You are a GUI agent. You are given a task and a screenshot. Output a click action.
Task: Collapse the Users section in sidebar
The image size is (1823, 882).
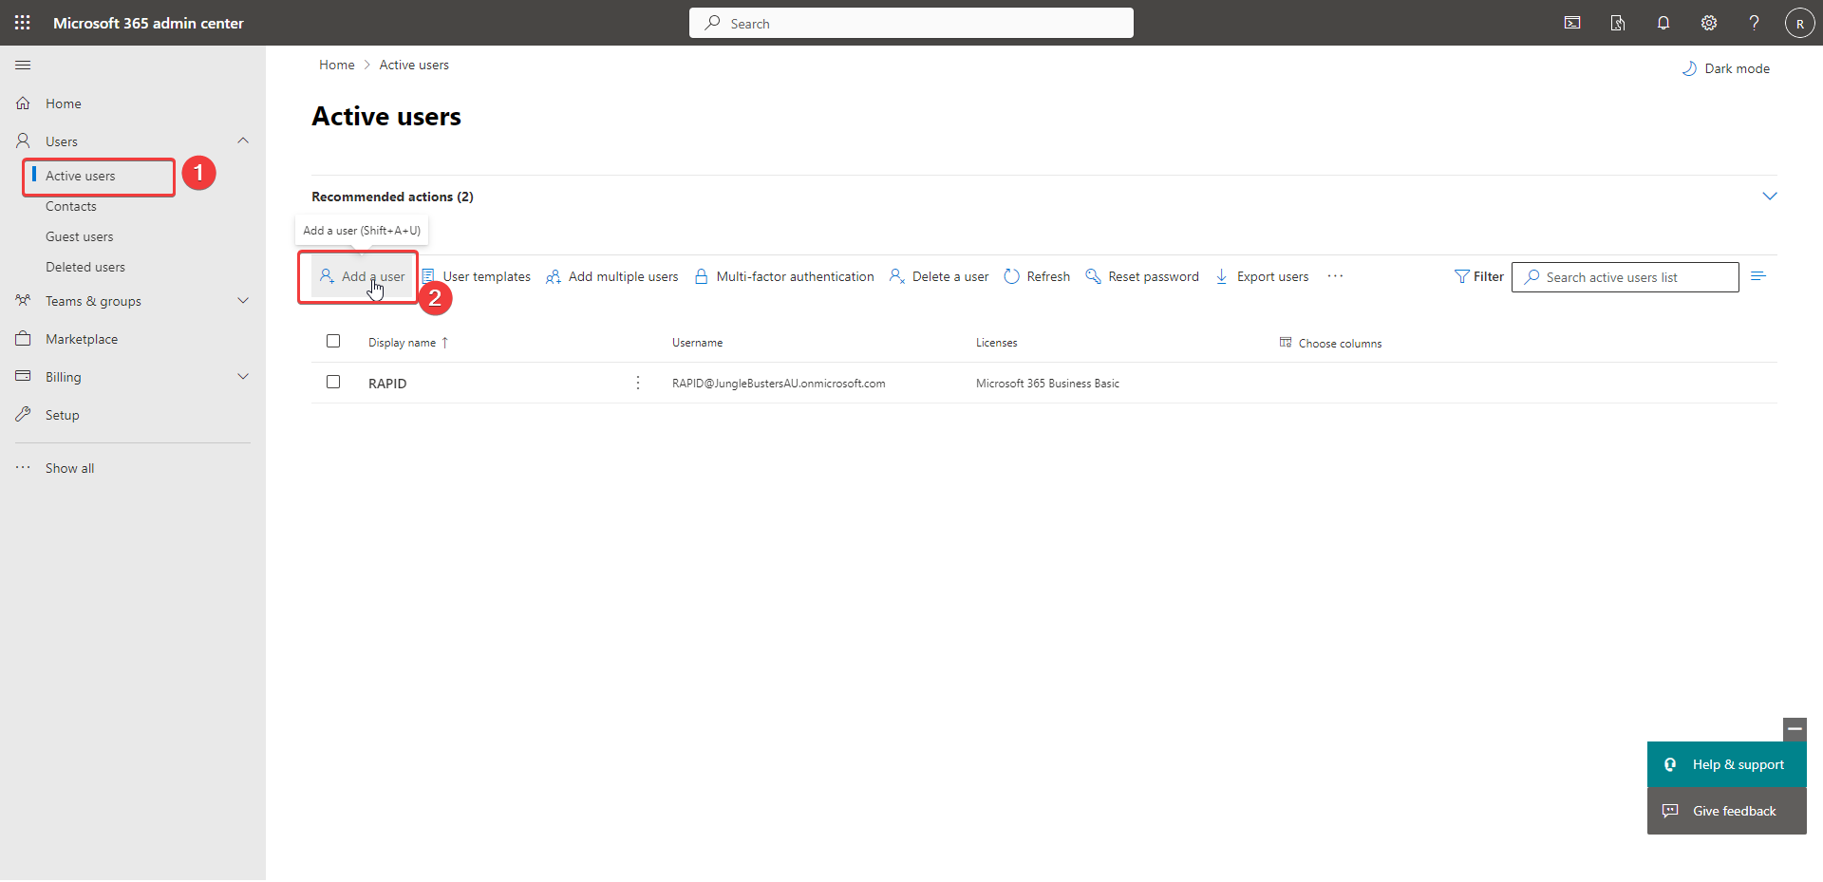pos(243,140)
